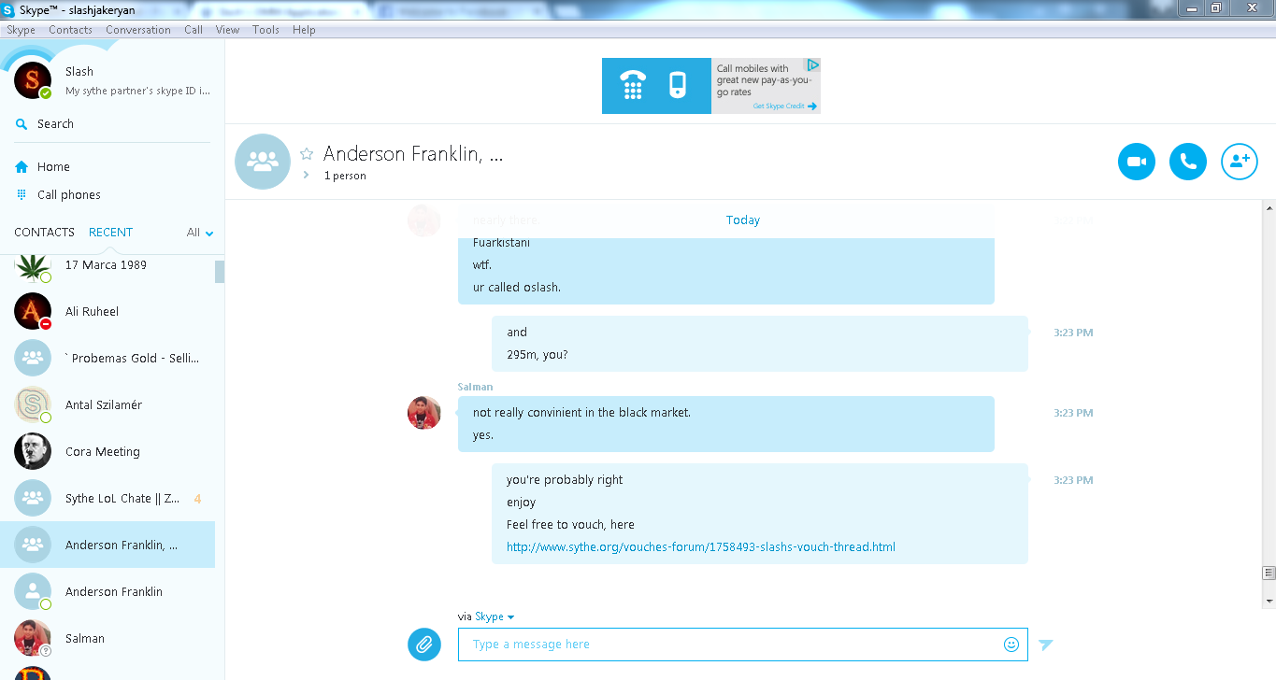This screenshot has height=680, width=1276.
Task: Click Antal Szilamér's Skype logo avatar
Action: point(33,404)
